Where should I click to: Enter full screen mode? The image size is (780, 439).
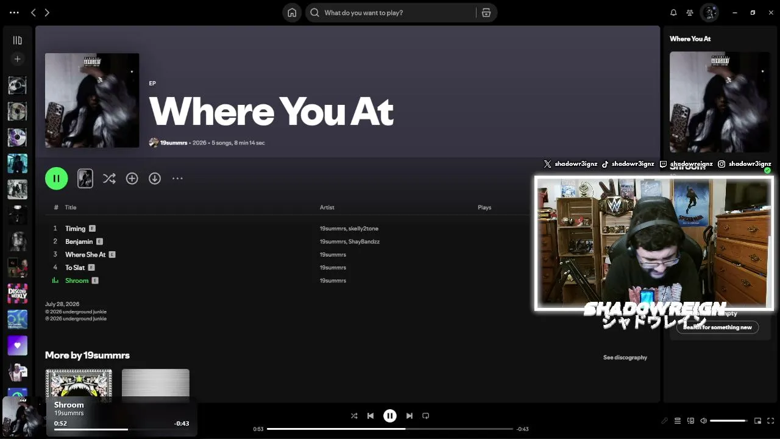tap(770, 421)
